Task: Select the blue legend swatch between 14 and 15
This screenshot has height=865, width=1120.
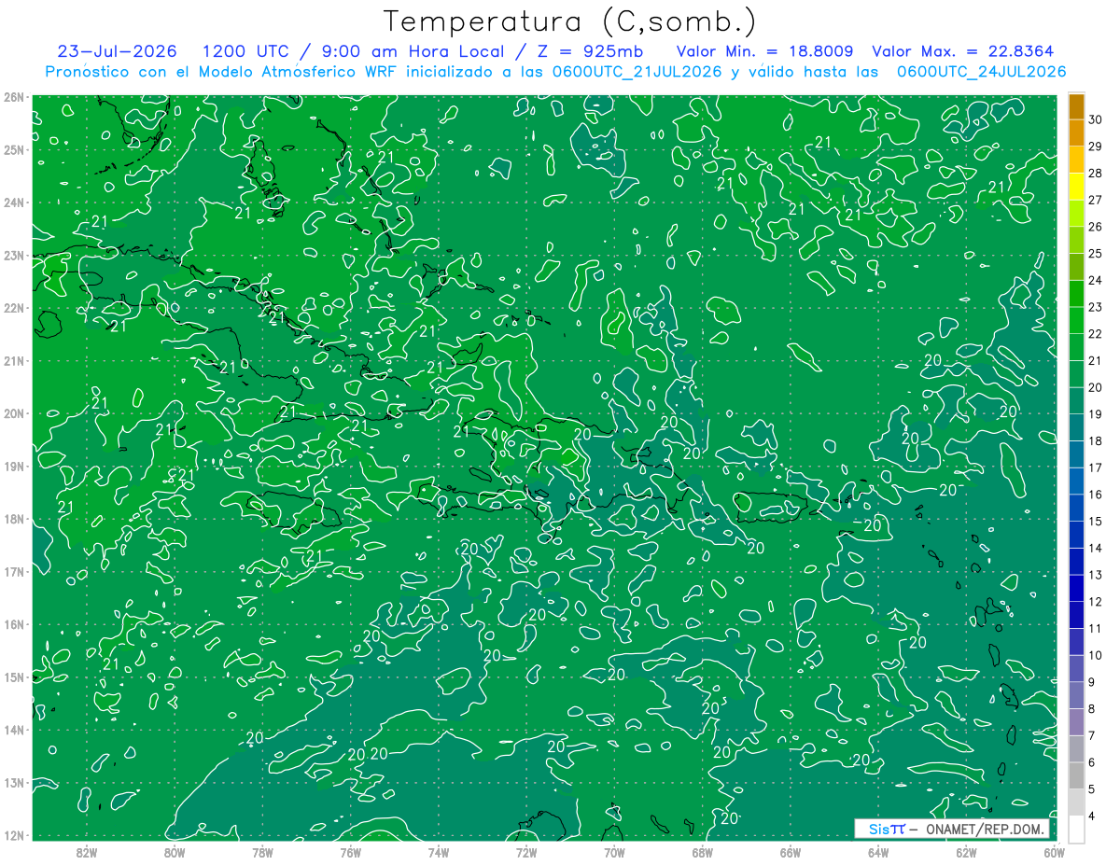Action: click(x=1076, y=534)
